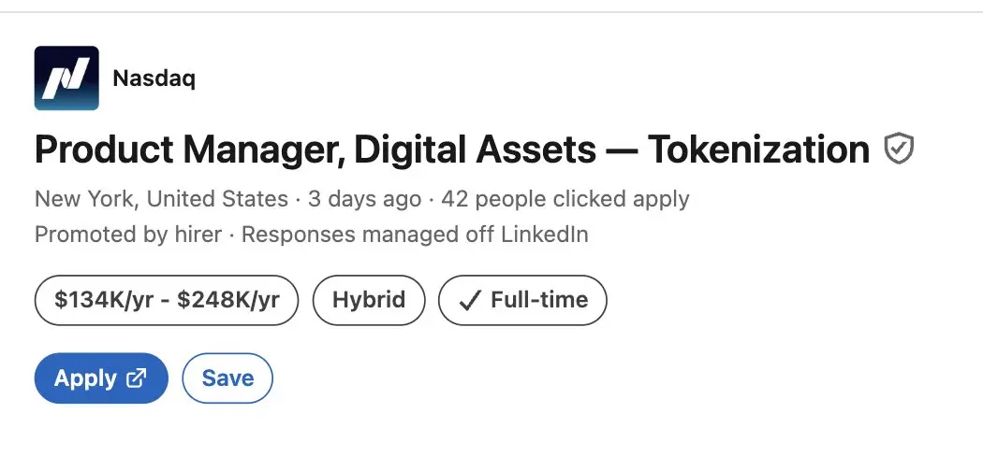Click the external link icon on Apply
This screenshot has height=456, width=983.
click(138, 378)
